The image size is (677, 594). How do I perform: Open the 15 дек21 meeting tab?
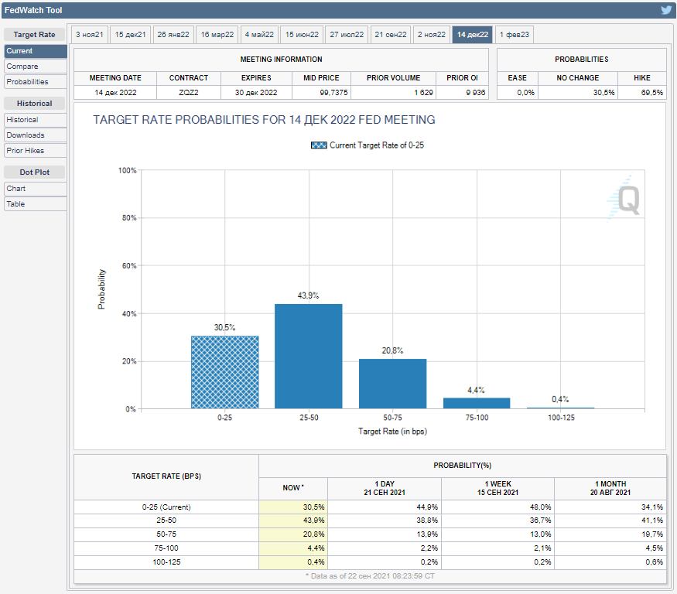131,35
